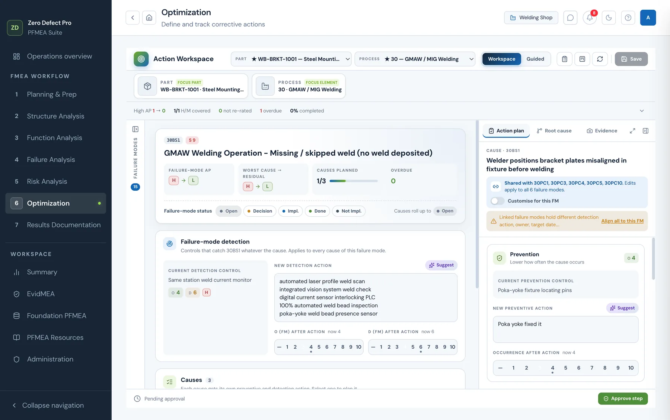
Task: Open the home icon in the header
Action: [149, 17]
